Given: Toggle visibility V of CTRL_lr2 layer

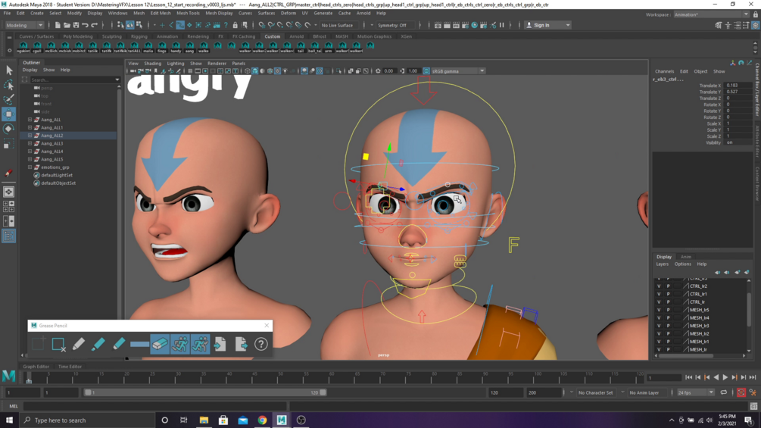Looking at the screenshot, I should [659, 286].
